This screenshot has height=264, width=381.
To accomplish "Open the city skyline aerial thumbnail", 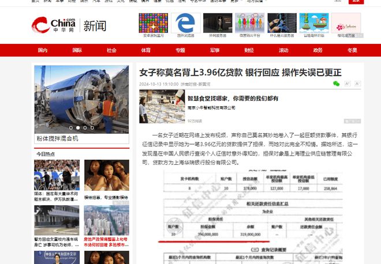I will coord(106,220).
